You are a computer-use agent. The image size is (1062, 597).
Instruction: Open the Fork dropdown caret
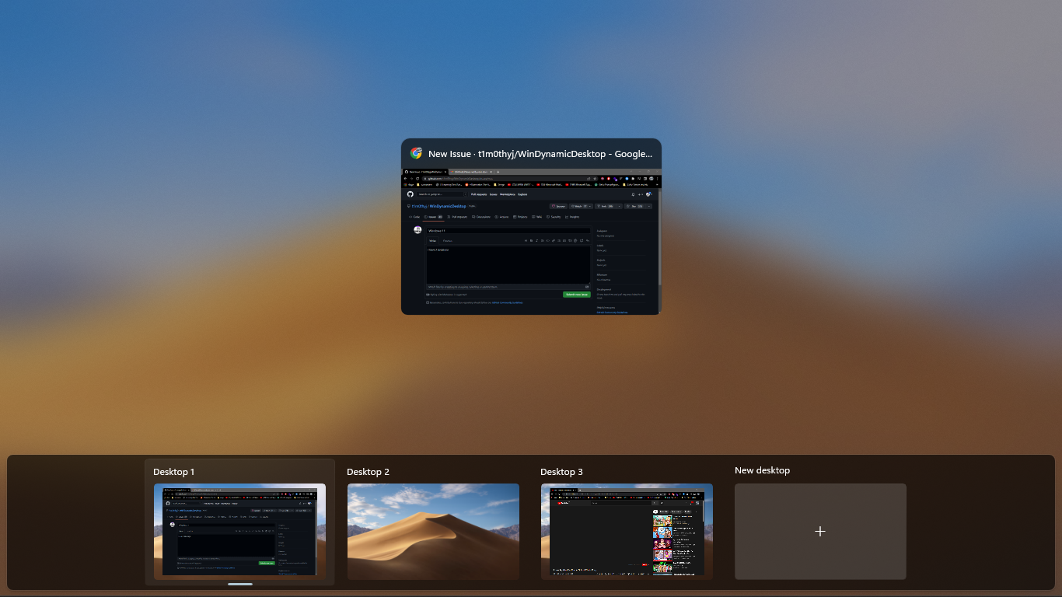click(x=618, y=206)
